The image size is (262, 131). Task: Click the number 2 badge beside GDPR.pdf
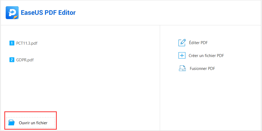coord(12,60)
